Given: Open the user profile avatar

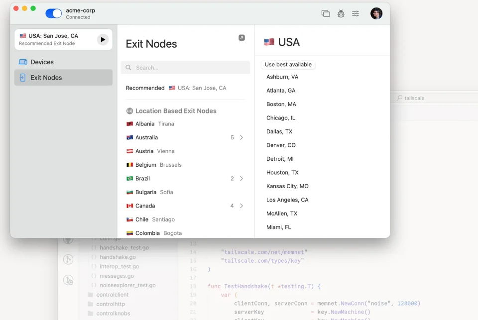Looking at the screenshot, I should pyautogui.click(x=376, y=13).
